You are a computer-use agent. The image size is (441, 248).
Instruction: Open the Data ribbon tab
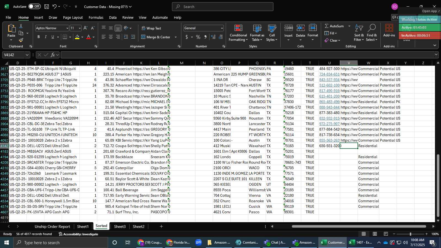point(113,17)
